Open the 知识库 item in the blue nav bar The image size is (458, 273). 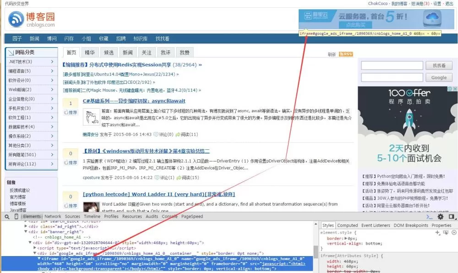(x=141, y=38)
